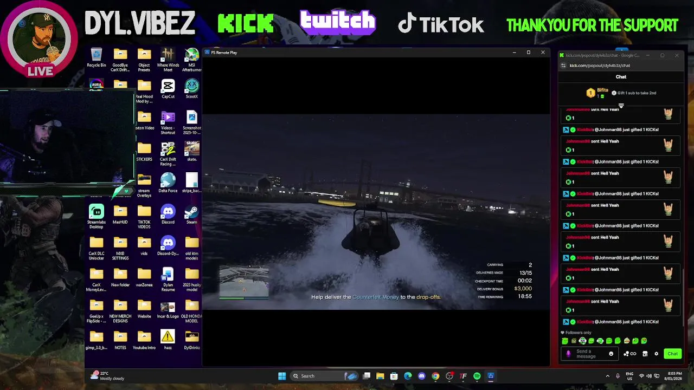
Task: Open File Explorer from the taskbar
Action: click(x=380, y=376)
